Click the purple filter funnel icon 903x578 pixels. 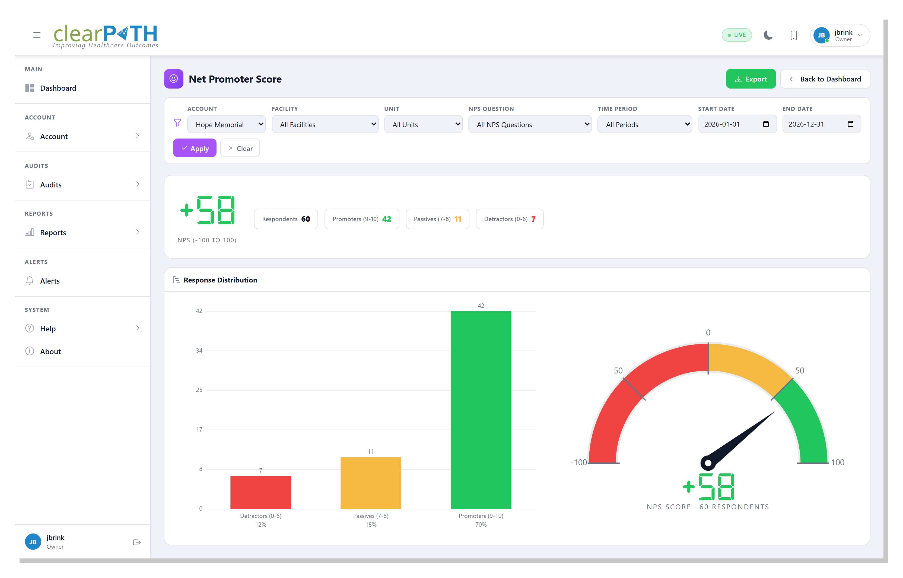pyautogui.click(x=177, y=123)
